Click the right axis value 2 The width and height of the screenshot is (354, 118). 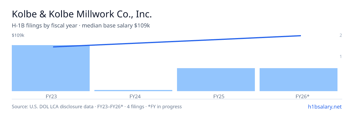point(341,35)
